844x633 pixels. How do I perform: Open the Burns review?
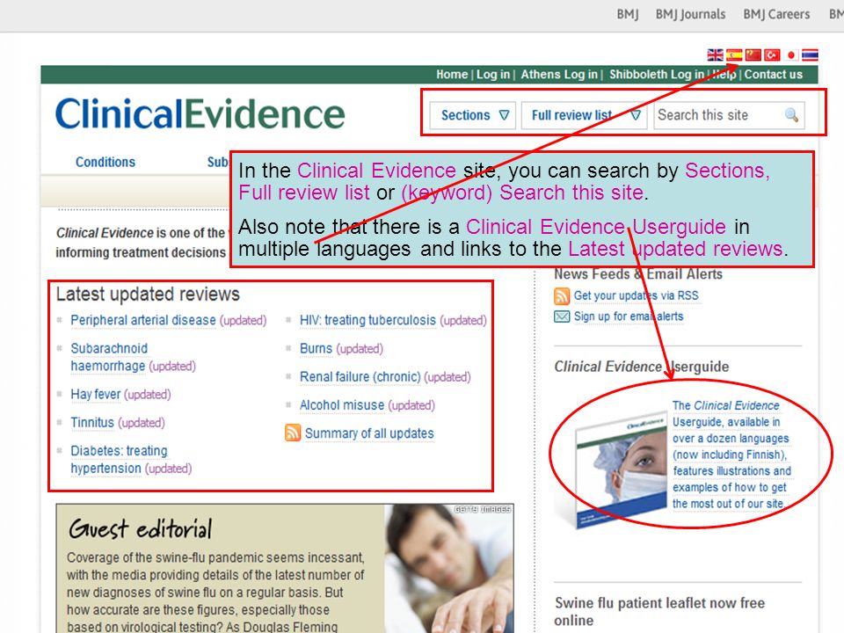tap(316, 349)
